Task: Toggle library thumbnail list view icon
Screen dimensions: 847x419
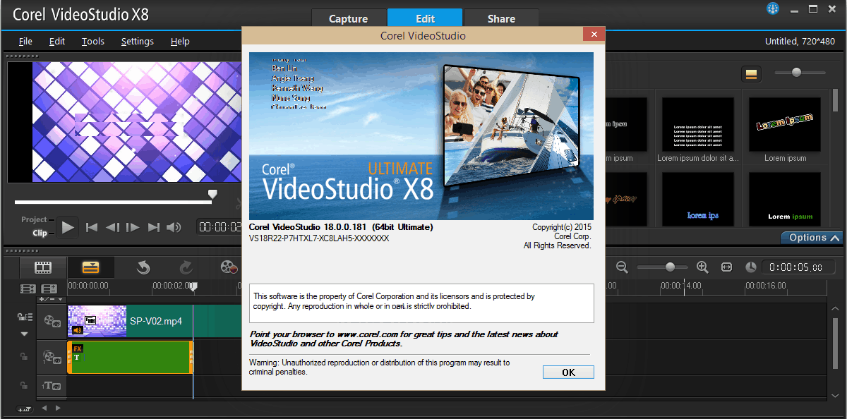Action: [751, 73]
